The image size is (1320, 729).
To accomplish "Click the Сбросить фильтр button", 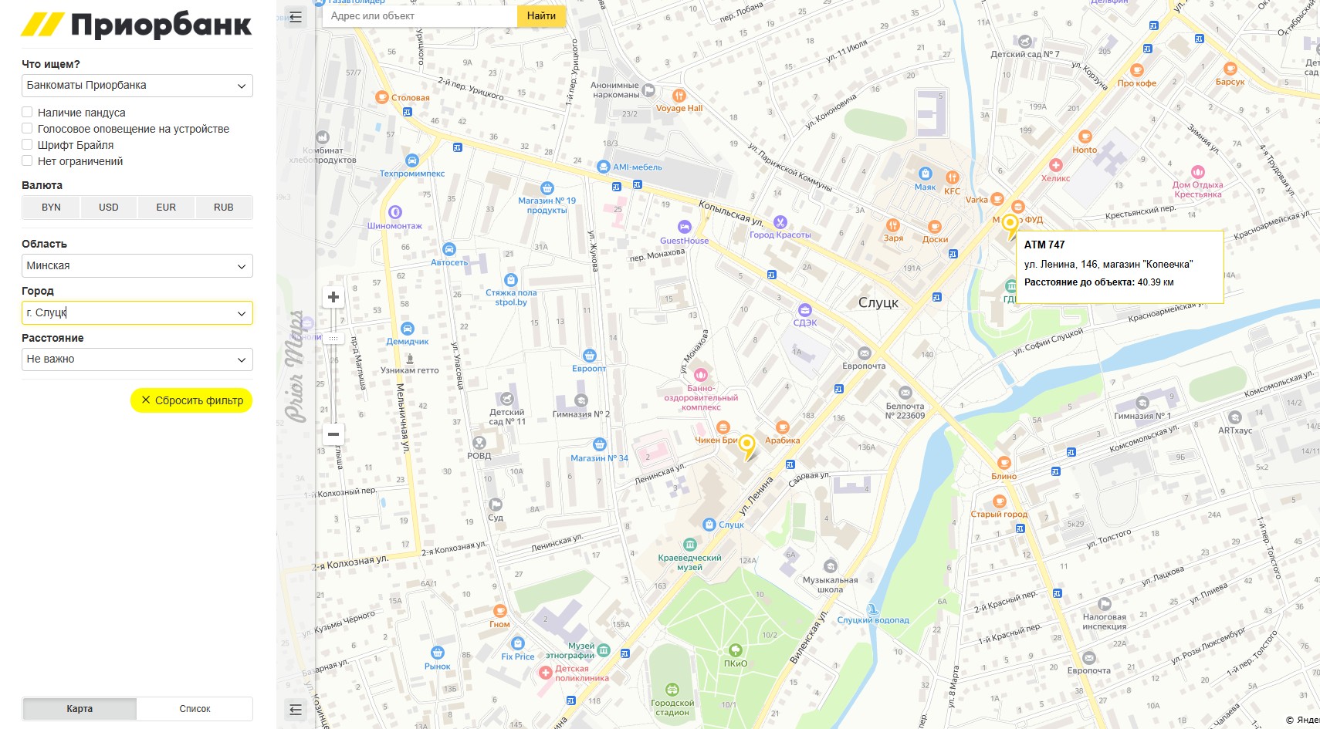I will click(x=191, y=400).
